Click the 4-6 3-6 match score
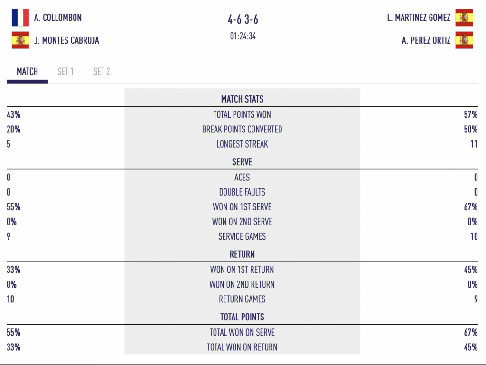The height and width of the screenshot is (365, 486). tap(243, 19)
